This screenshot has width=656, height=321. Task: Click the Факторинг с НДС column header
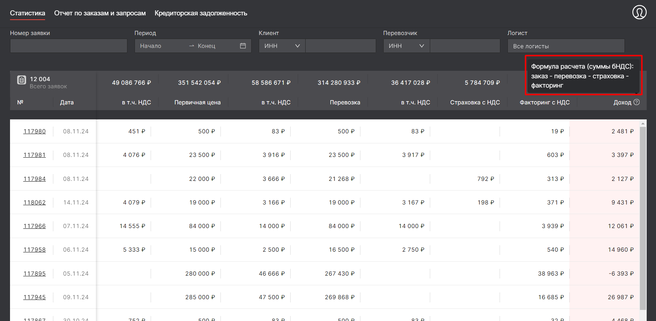[x=545, y=102]
